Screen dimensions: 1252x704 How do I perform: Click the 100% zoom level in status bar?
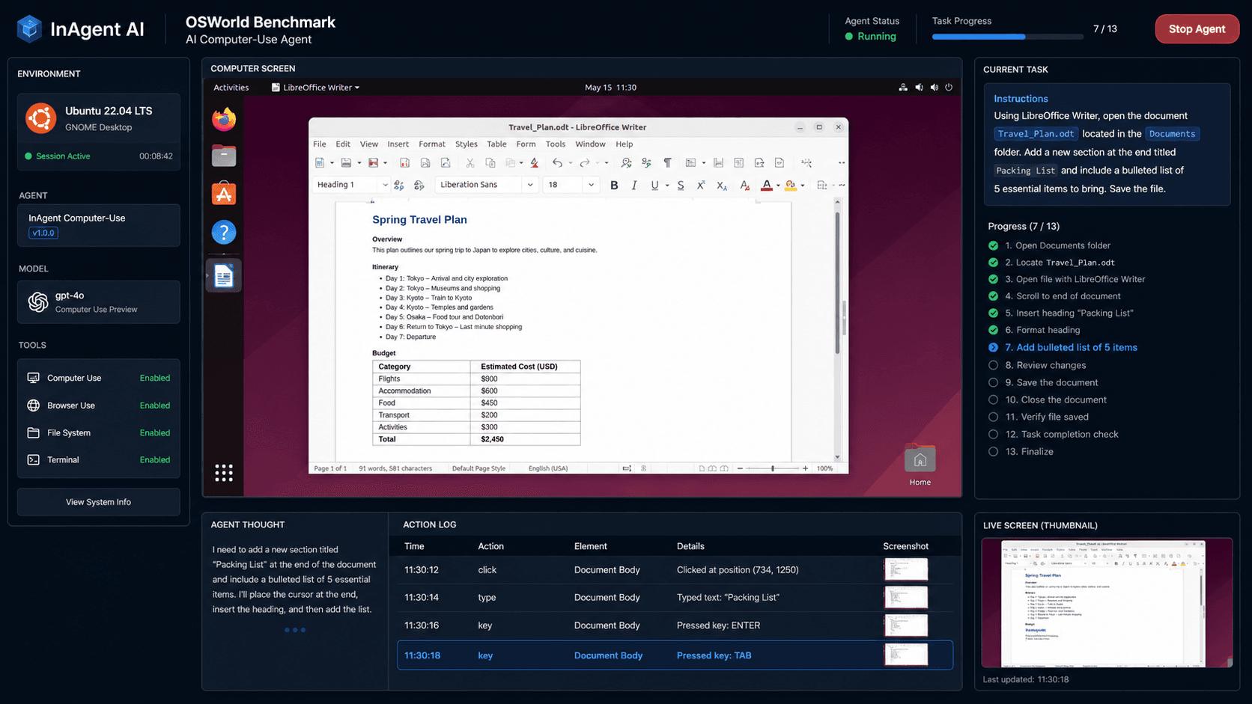point(824,468)
